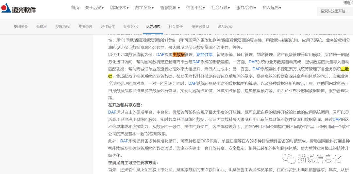The image size is (353, 174).
Task: Click the search input field
Action: click(334, 11)
